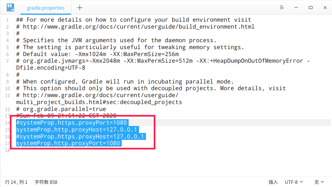Screen dimensions: 332x187
Task: Click the highlighted proxyHost selection line
Action: [76, 129]
